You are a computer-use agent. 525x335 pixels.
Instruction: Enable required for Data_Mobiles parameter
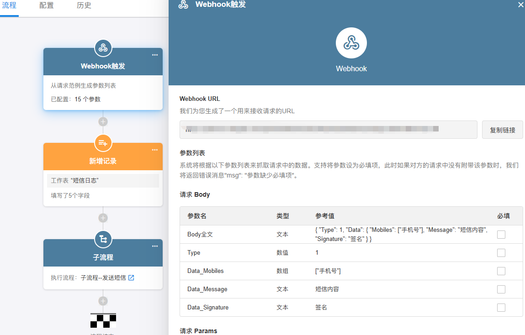[x=501, y=271]
